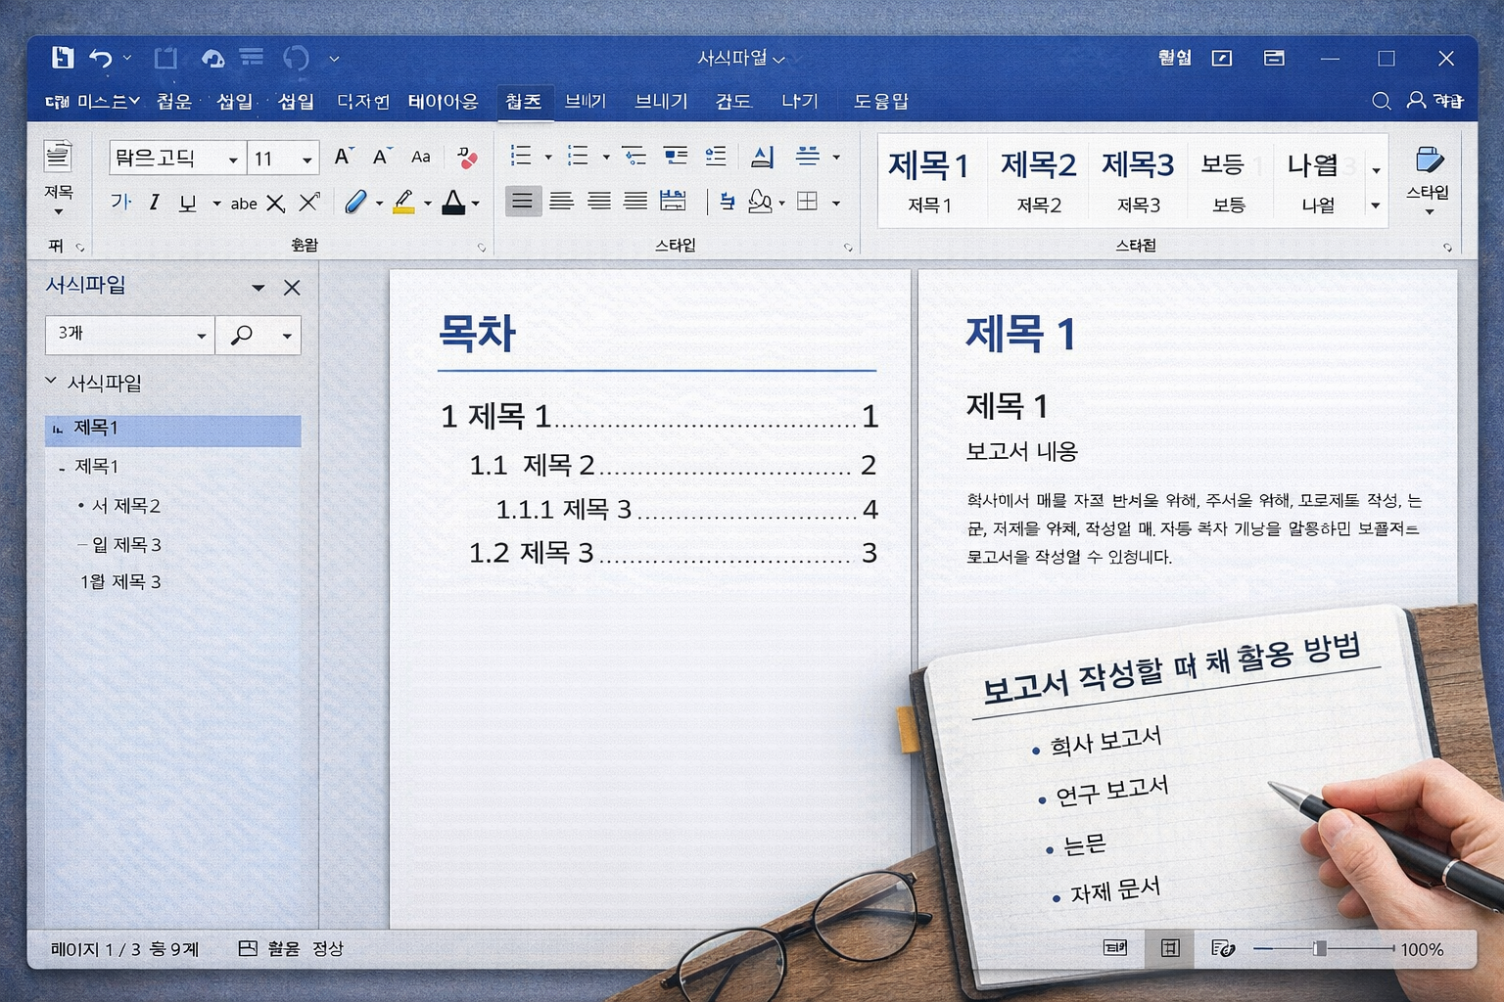Click the distributed alignment icon
Viewport: 1504px width, 1002px height.
(x=673, y=202)
